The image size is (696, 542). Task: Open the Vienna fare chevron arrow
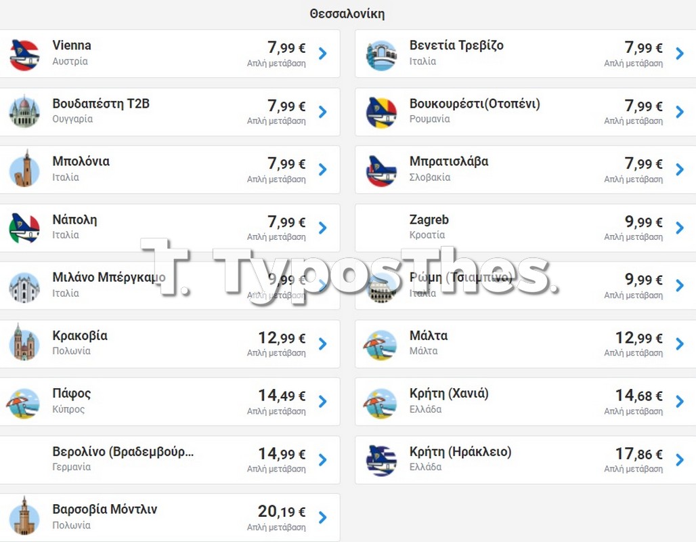[x=323, y=54]
